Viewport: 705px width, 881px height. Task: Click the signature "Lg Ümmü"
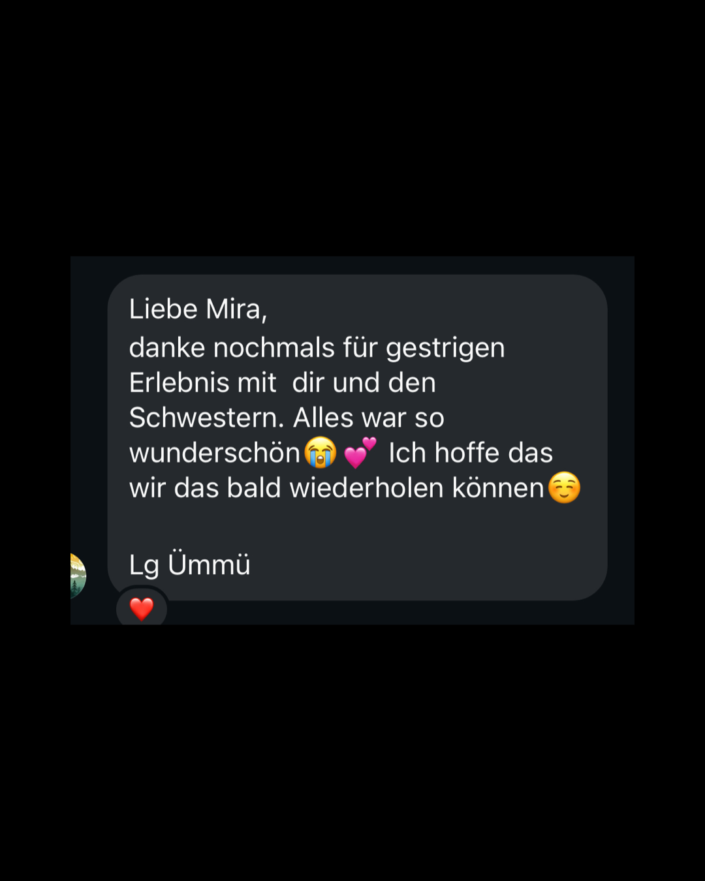(x=189, y=564)
